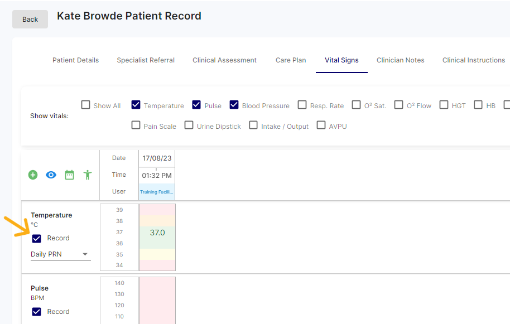Click the blue eye view icon
510x324 pixels.
[x=51, y=175]
